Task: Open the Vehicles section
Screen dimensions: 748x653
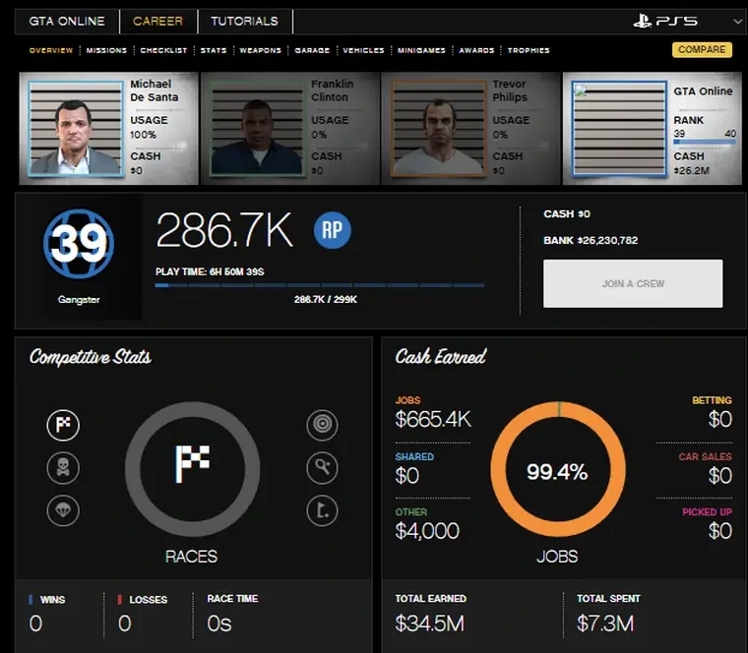Action: point(363,50)
